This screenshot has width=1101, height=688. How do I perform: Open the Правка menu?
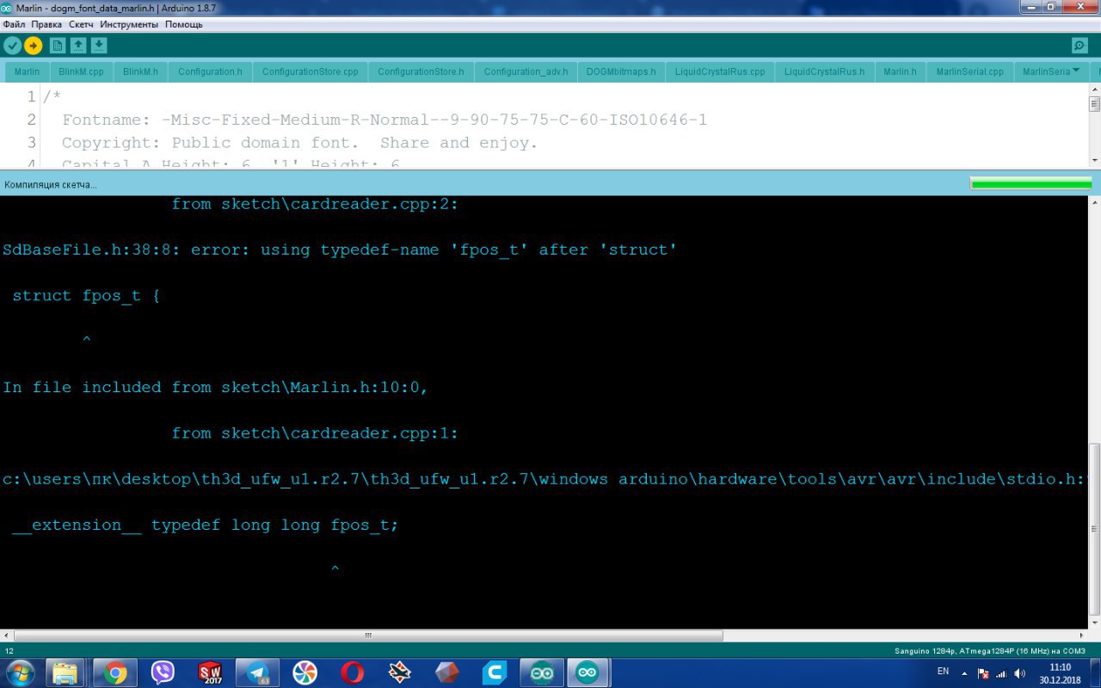tap(46, 24)
